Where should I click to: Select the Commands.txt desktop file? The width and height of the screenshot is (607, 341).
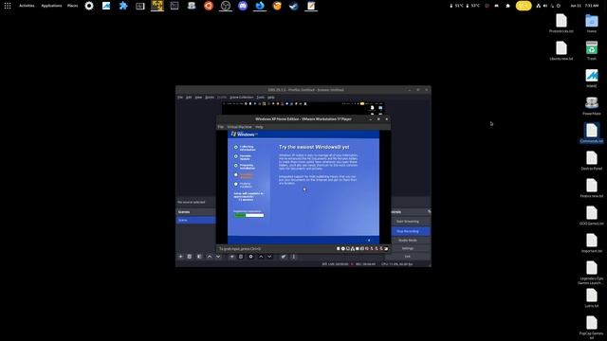[592, 133]
